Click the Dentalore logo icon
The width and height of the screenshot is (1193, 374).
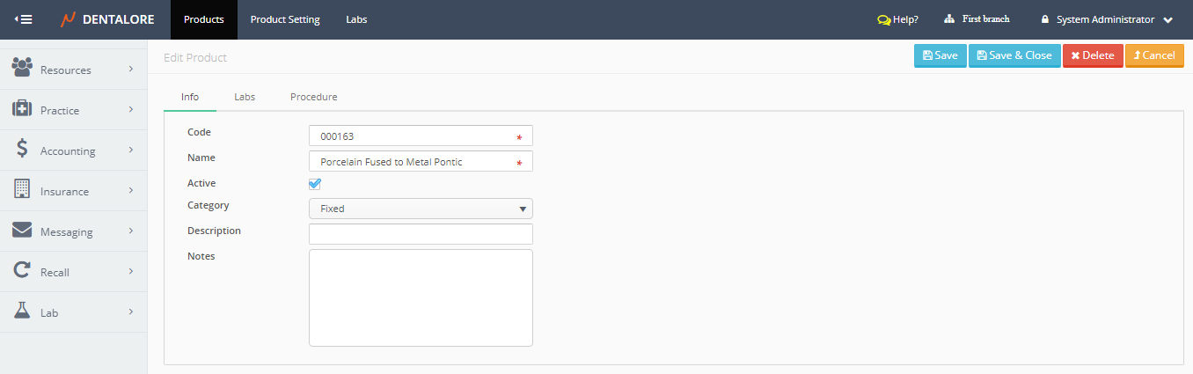(68, 19)
